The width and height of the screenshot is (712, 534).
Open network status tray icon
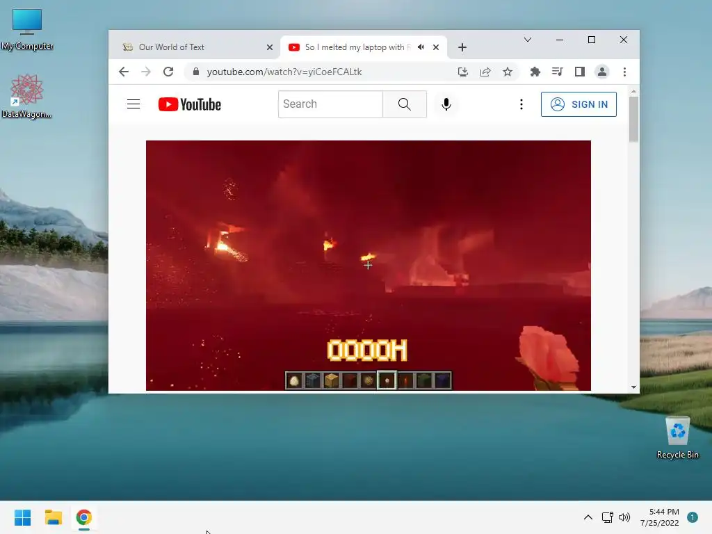[607, 517]
